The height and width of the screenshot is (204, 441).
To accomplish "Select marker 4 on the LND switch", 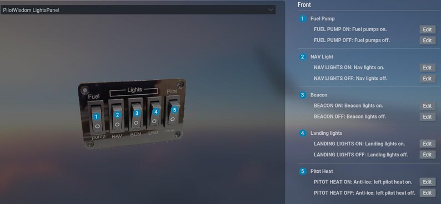I will pyautogui.click(x=156, y=111).
